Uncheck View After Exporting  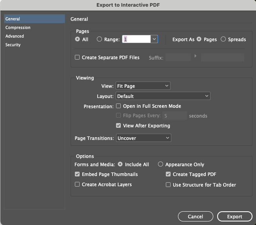click(x=118, y=126)
